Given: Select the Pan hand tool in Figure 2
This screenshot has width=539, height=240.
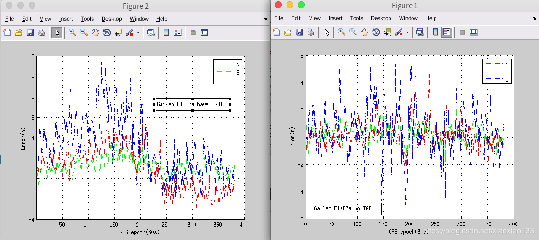Looking at the screenshot, I should pyautogui.click(x=95, y=33).
